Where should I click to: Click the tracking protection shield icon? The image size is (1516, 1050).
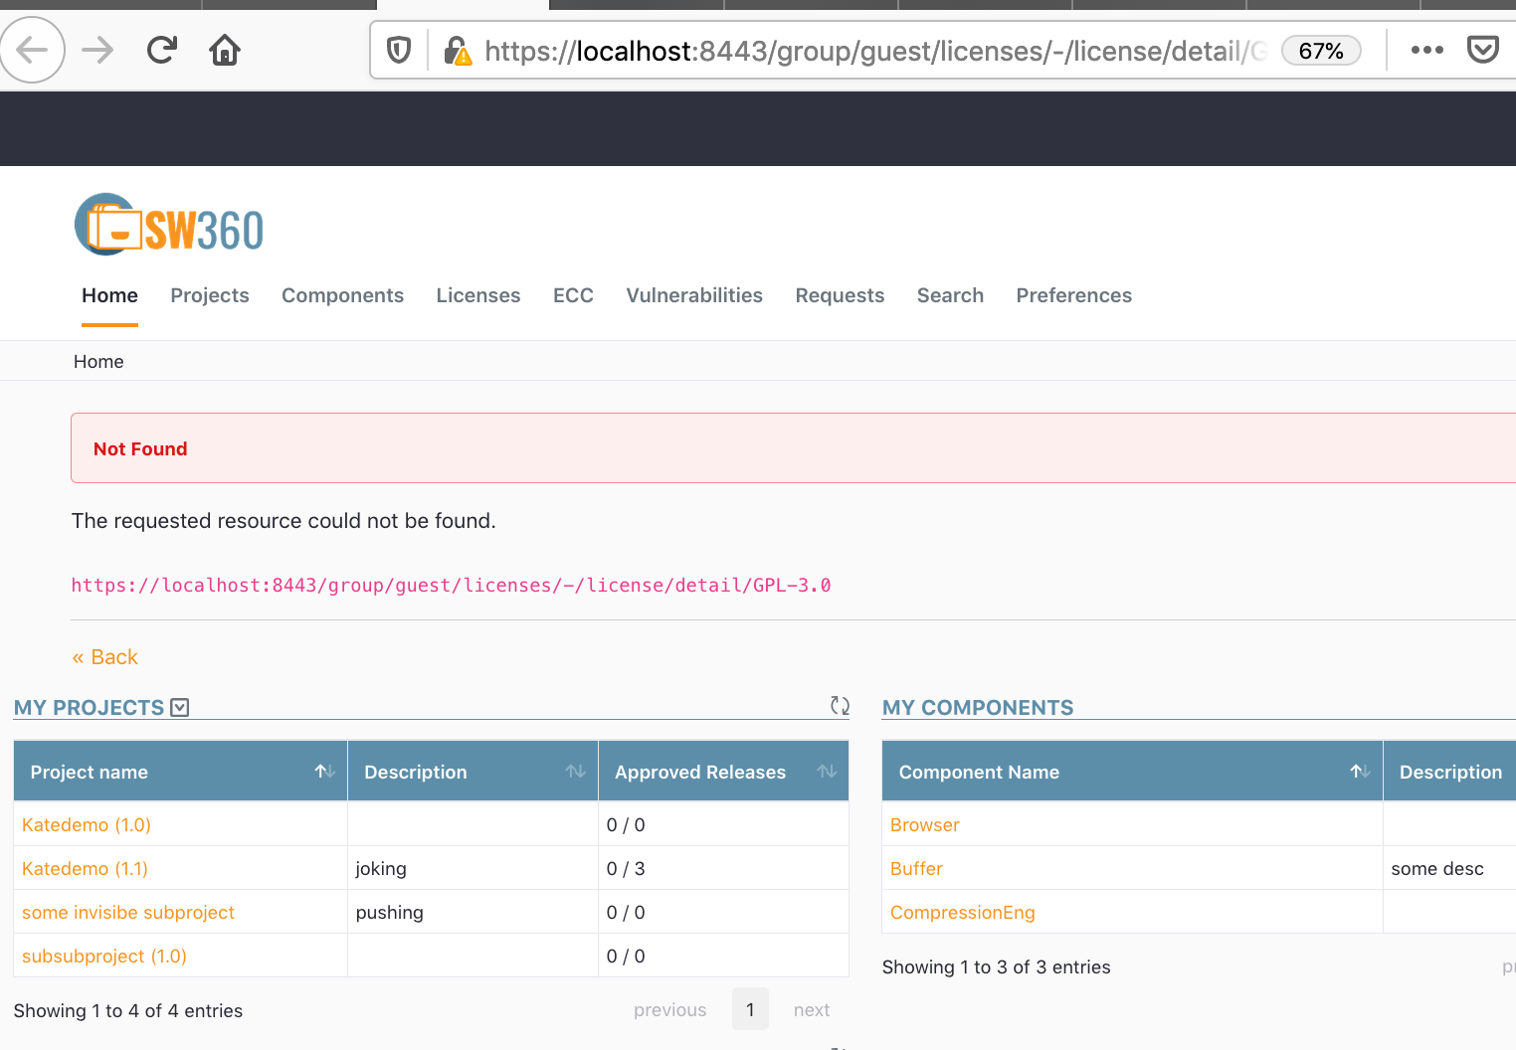pyautogui.click(x=398, y=49)
